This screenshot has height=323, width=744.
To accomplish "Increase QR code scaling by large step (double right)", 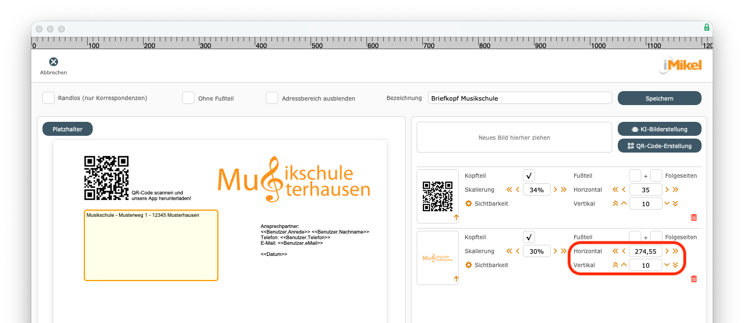I will click(x=564, y=189).
